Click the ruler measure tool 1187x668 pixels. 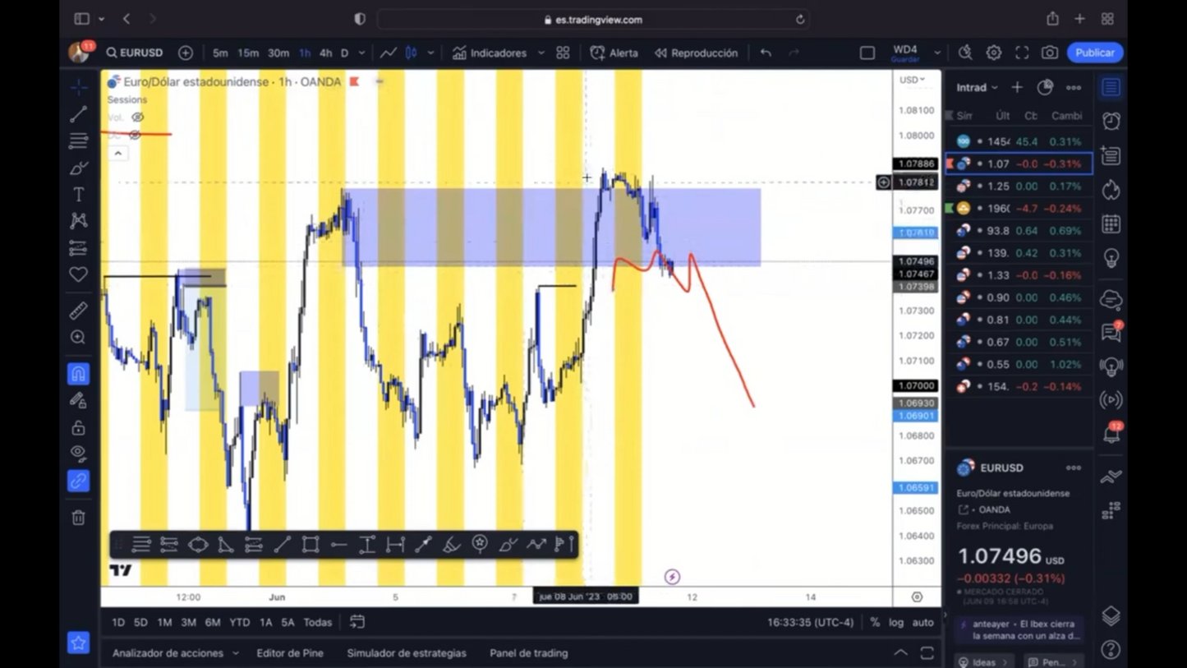(x=78, y=311)
